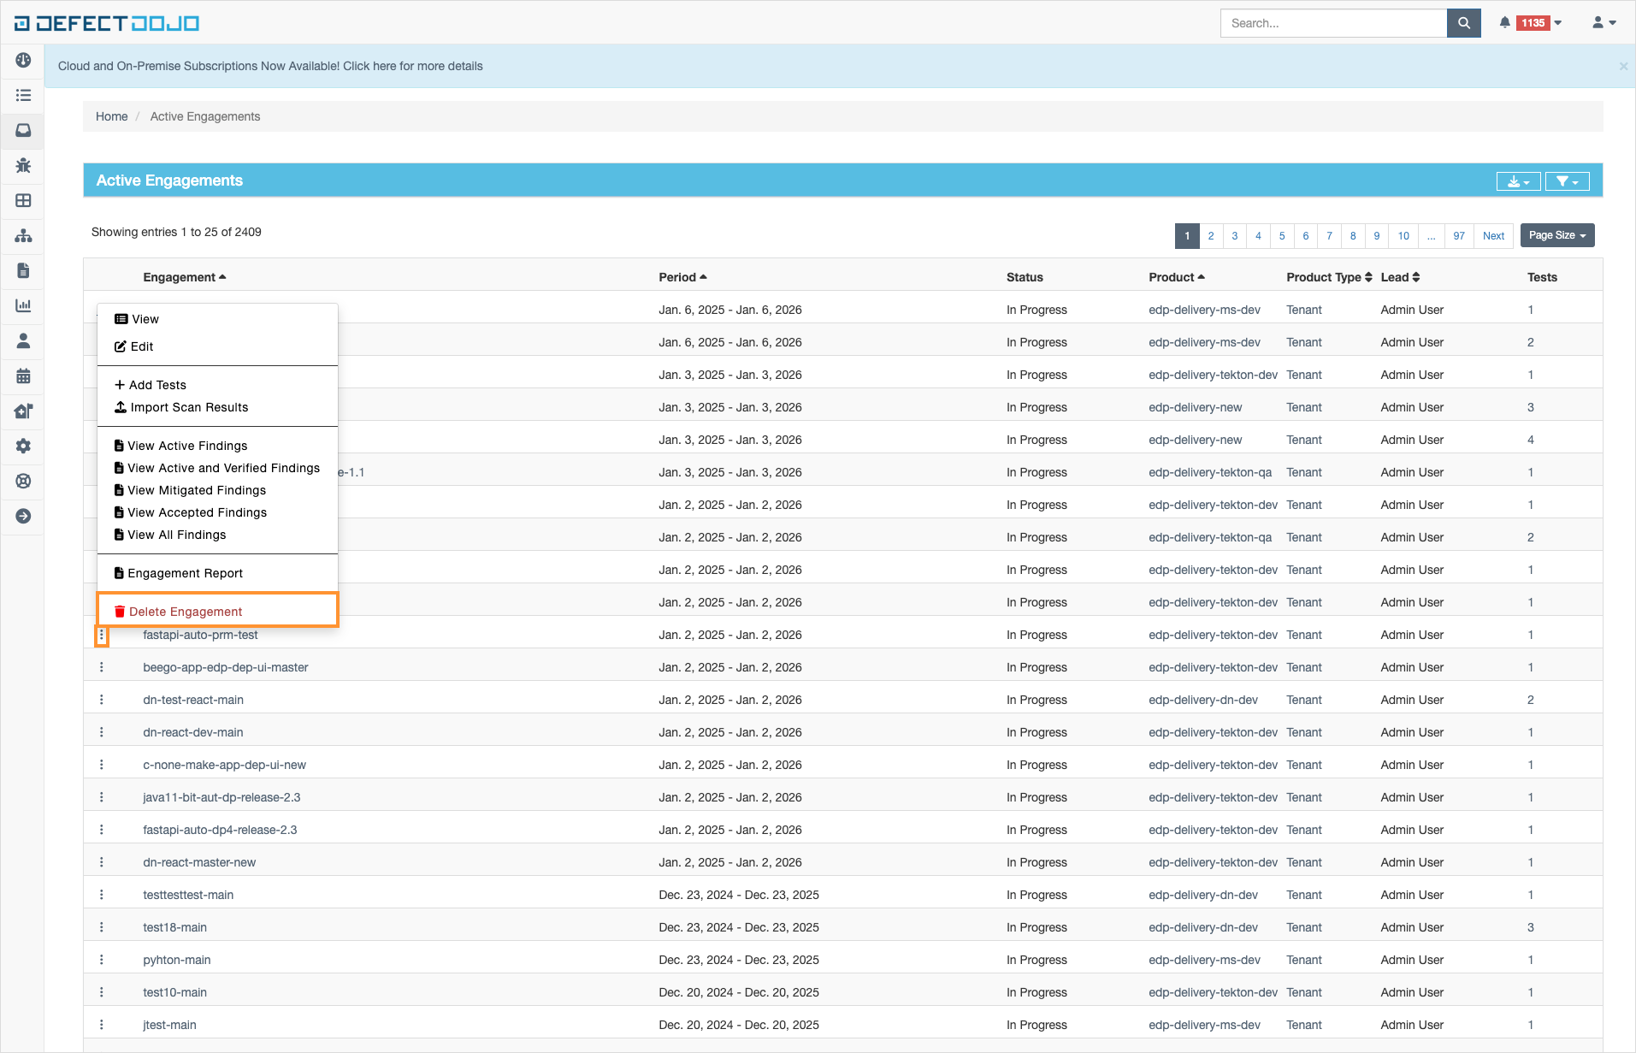Open the settings gear in sidebar

point(23,446)
